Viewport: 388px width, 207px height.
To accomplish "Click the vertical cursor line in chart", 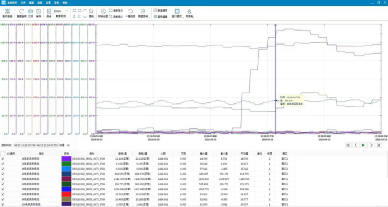I will click(276, 79).
